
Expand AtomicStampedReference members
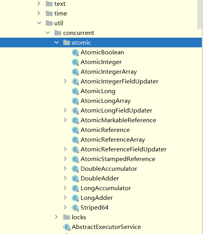pyautogui.click(x=65, y=159)
